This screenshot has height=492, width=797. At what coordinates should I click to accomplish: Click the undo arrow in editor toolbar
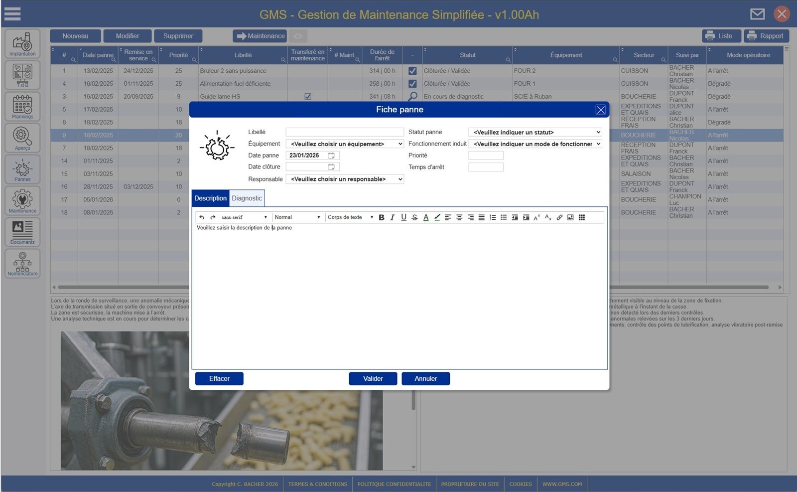point(202,217)
